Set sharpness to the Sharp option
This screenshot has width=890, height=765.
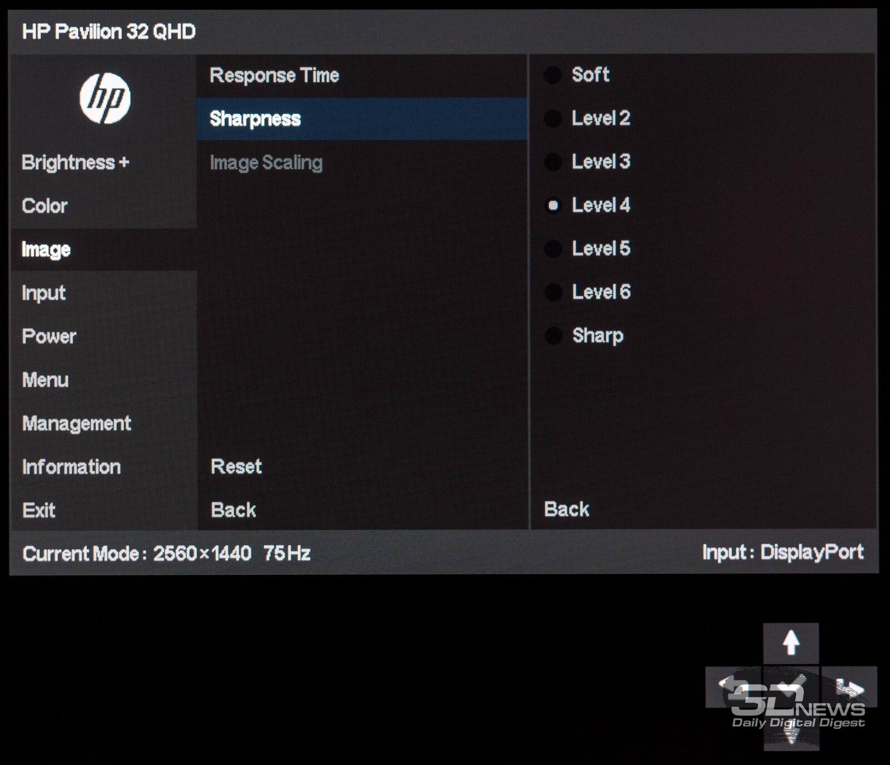(x=584, y=335)
